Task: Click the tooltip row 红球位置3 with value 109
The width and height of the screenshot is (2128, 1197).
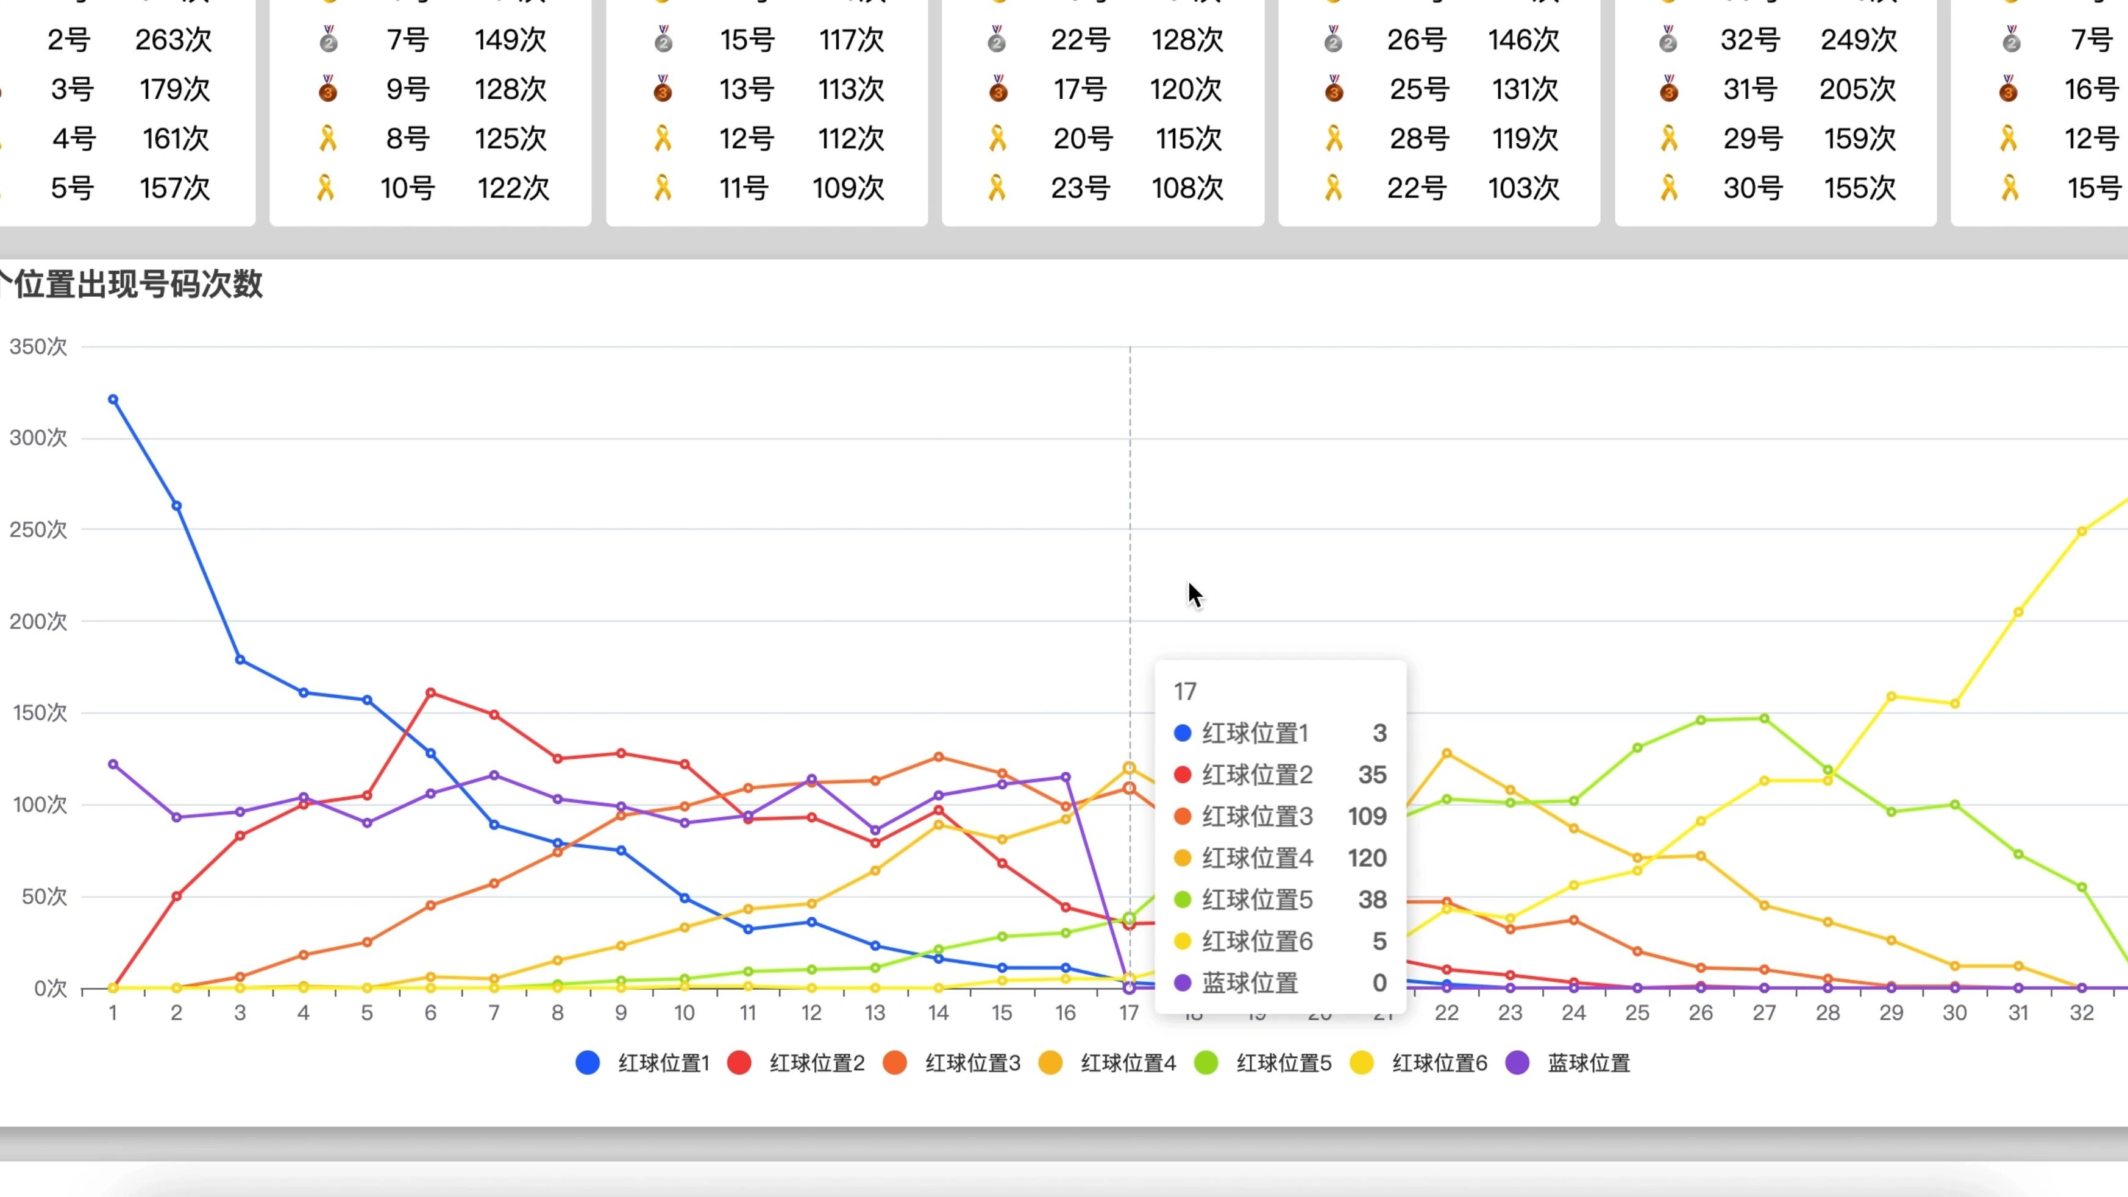Action: coord(1281,817)
